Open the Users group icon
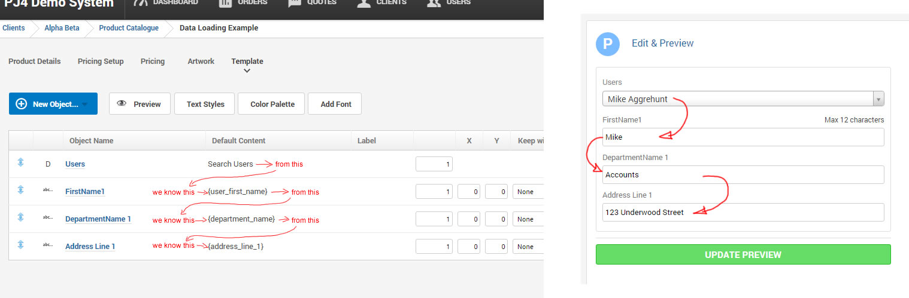 (434, 3)
